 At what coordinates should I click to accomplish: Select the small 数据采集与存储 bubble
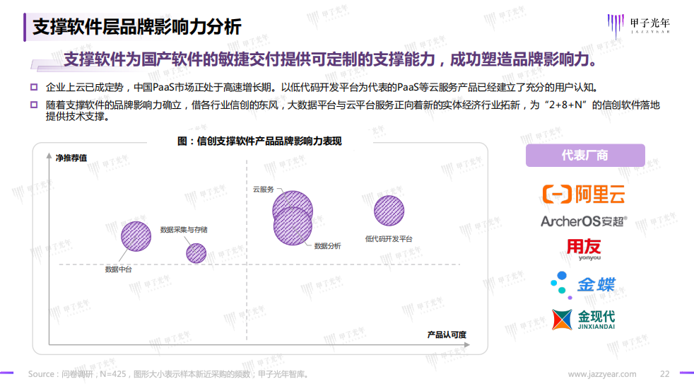click(x=196, y=252)
